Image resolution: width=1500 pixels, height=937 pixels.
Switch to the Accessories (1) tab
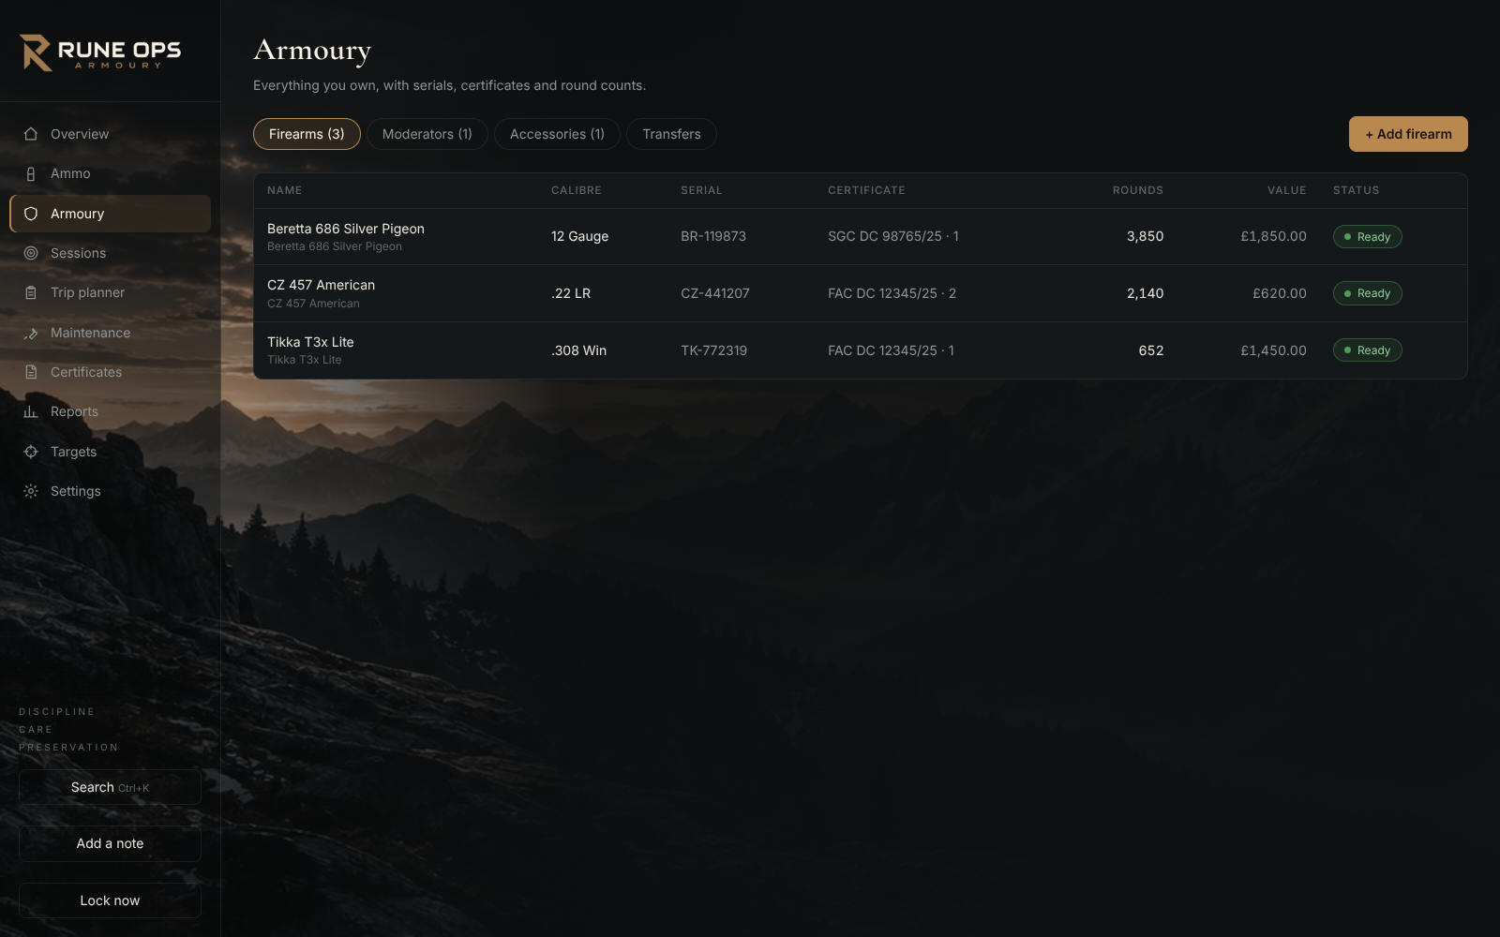point(557,134)
